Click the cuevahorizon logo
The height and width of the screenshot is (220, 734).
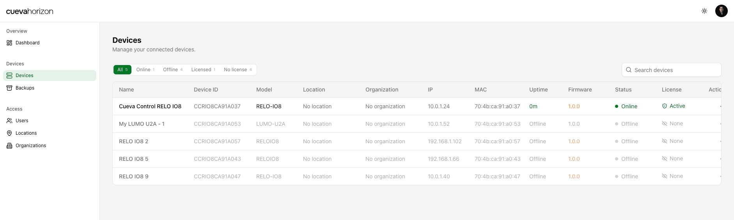pyautogui.click(x=30, y=11)
